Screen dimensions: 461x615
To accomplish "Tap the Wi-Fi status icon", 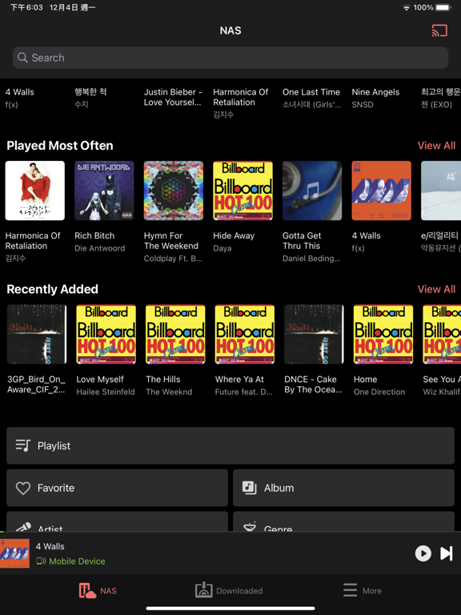I will tap(407, 7).
